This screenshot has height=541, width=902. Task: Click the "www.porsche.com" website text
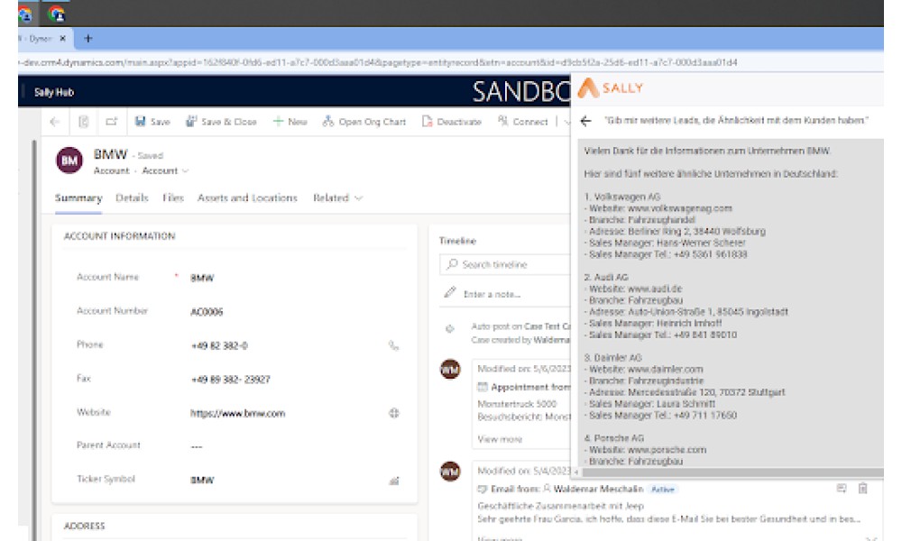[x=667, y=450]
